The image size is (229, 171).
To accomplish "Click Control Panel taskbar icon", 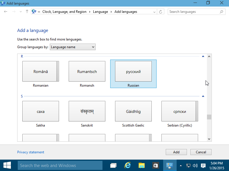I will click(x=169, y=165).
